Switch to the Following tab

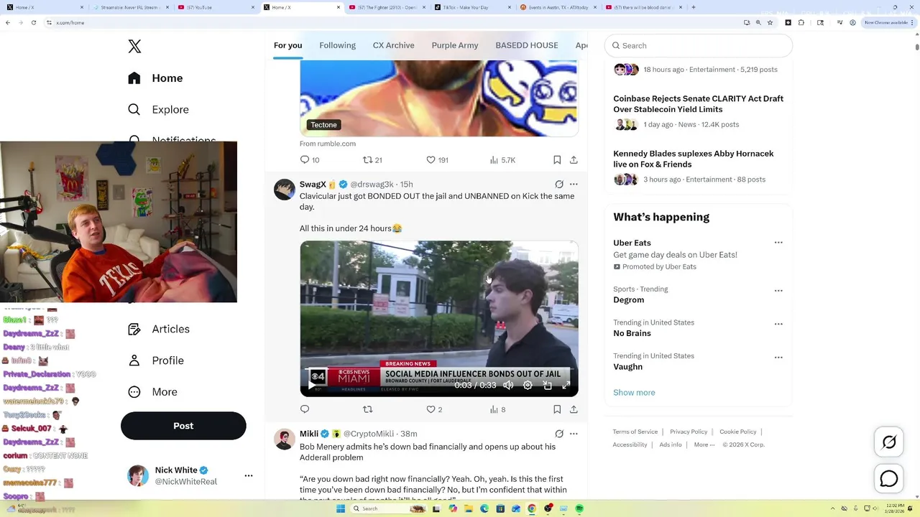pos(337,45)
